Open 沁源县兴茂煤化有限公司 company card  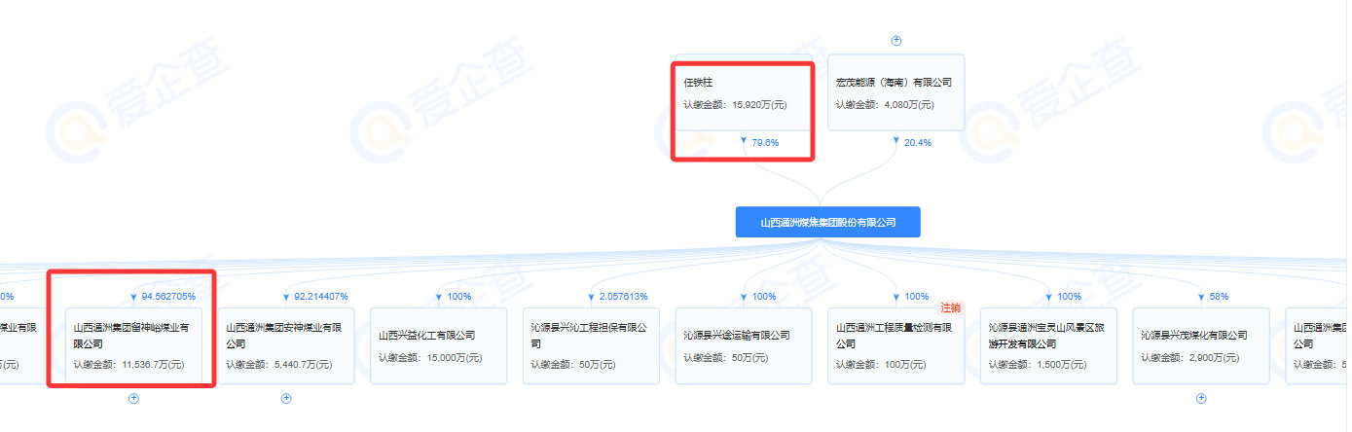[1201, 345]
